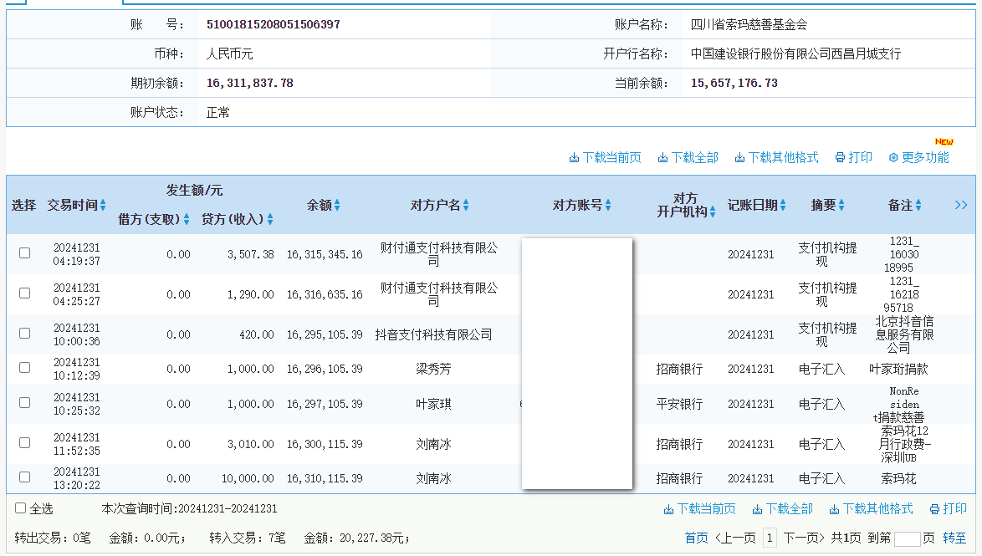This screenshot has height=556, width=982.
Task: Expand more columns with the double-arrow icon
Action: 961,205
